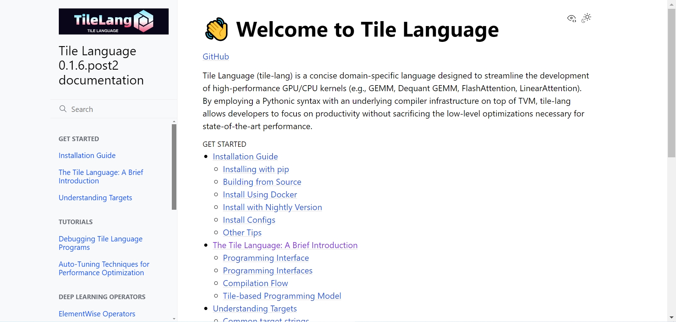676x322 pixels.
Task: Open Installation Guide in sidebar
Action: point(87,156)
